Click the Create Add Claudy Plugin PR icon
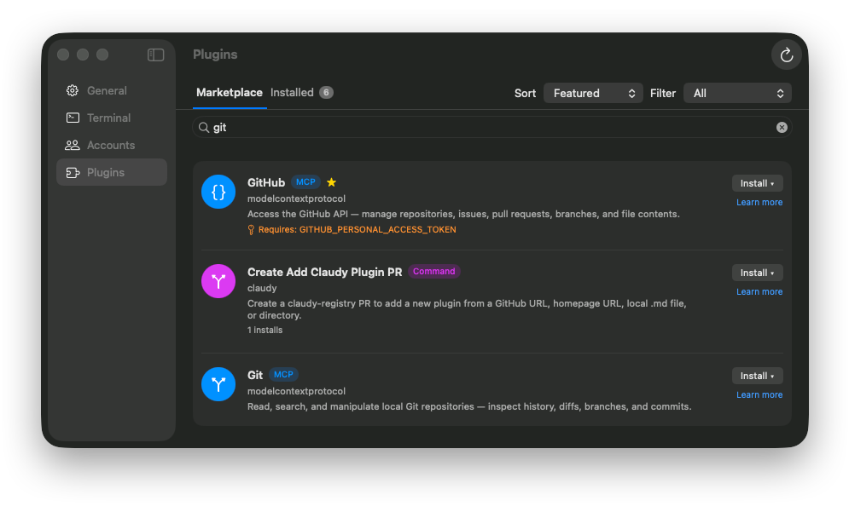This screenshot has width=849, height=512. coord(218,281)
